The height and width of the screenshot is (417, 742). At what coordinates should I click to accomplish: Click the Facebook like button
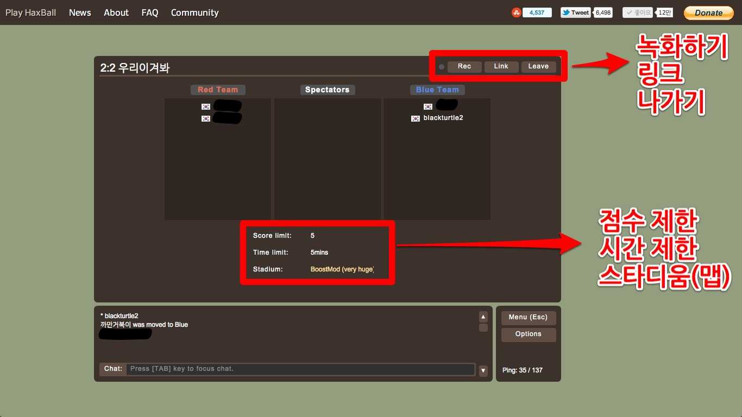pyautogui.click(x=638, y=12)
